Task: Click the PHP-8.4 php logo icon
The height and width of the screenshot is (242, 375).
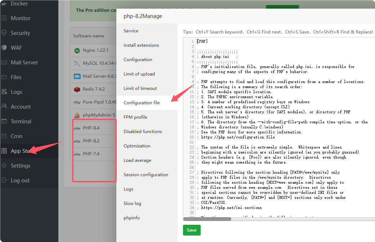Action: pyautogui.click(x=77, y=128)
